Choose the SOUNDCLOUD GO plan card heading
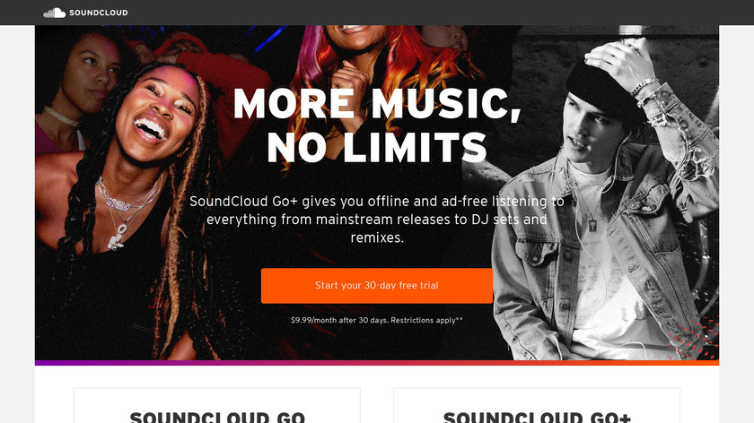Image resolution: width=754 pixels, height=423 pixels. (217, 417)
